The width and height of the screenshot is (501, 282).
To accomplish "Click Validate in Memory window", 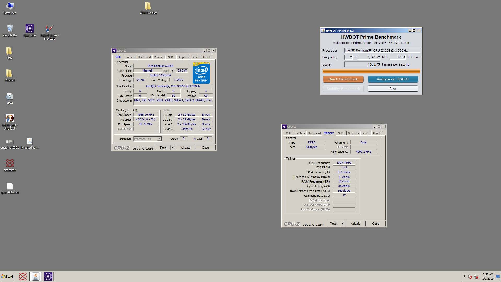I will [x=355, y=224].
